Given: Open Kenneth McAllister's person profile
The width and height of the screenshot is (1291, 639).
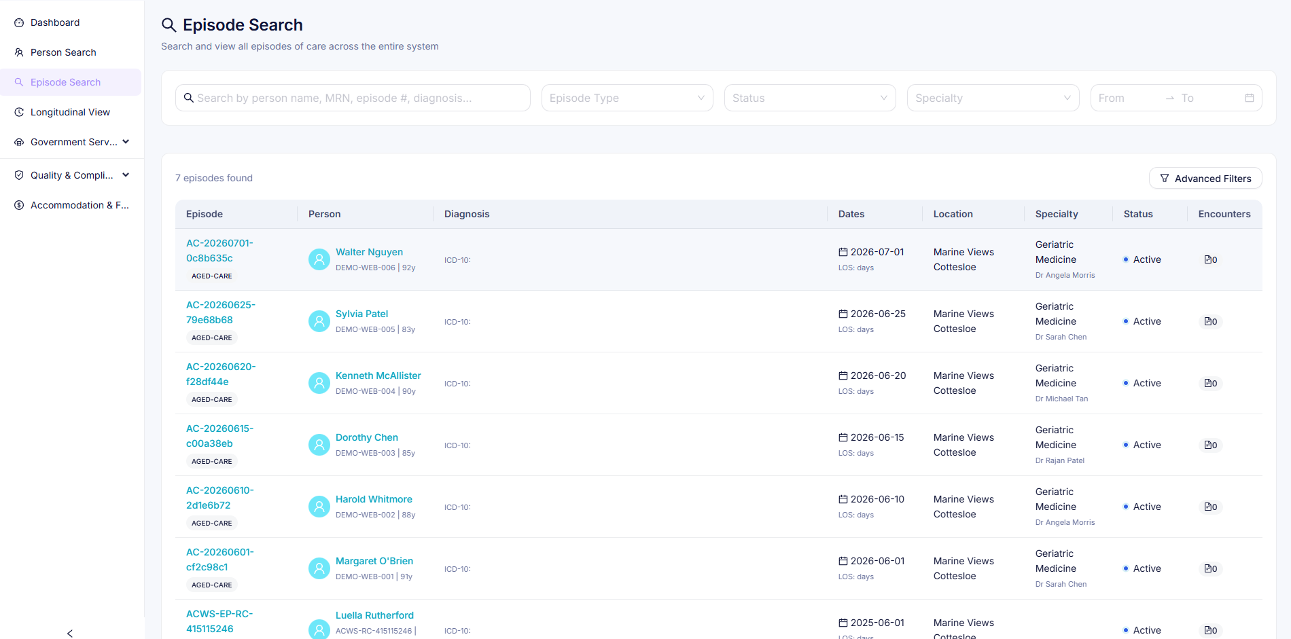Looking at the screenshot, I should (x=378, y=376).
